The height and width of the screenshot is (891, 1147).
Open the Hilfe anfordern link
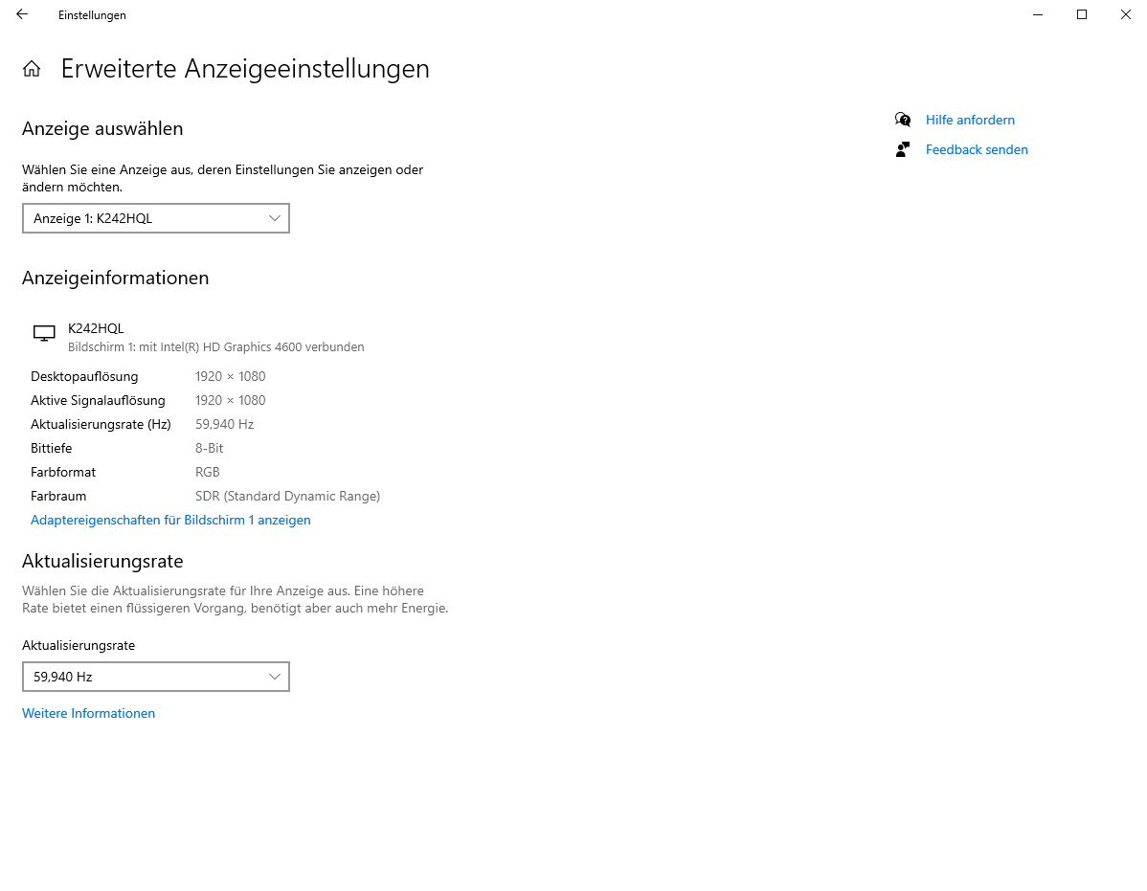click(970, 120)
